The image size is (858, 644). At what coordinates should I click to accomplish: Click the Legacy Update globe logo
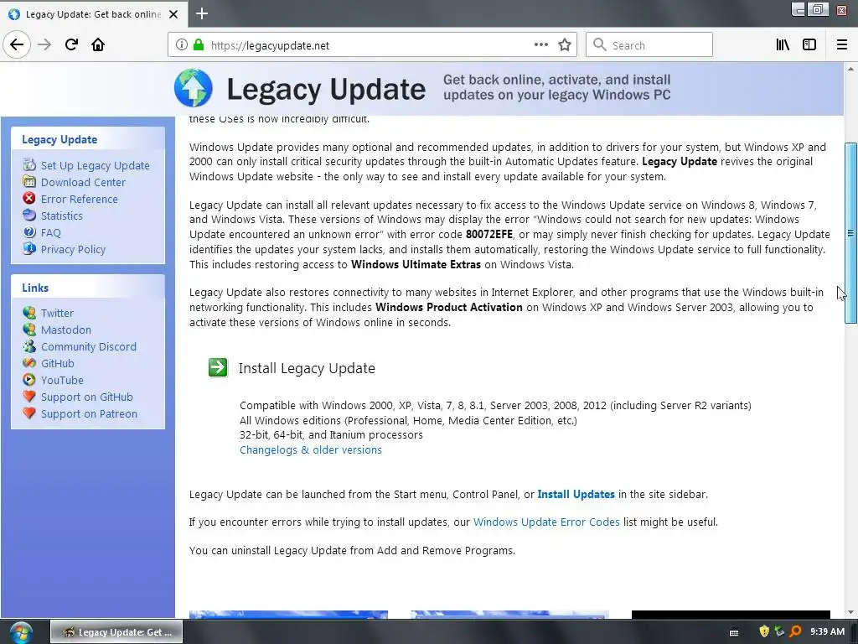pos(194,88)
